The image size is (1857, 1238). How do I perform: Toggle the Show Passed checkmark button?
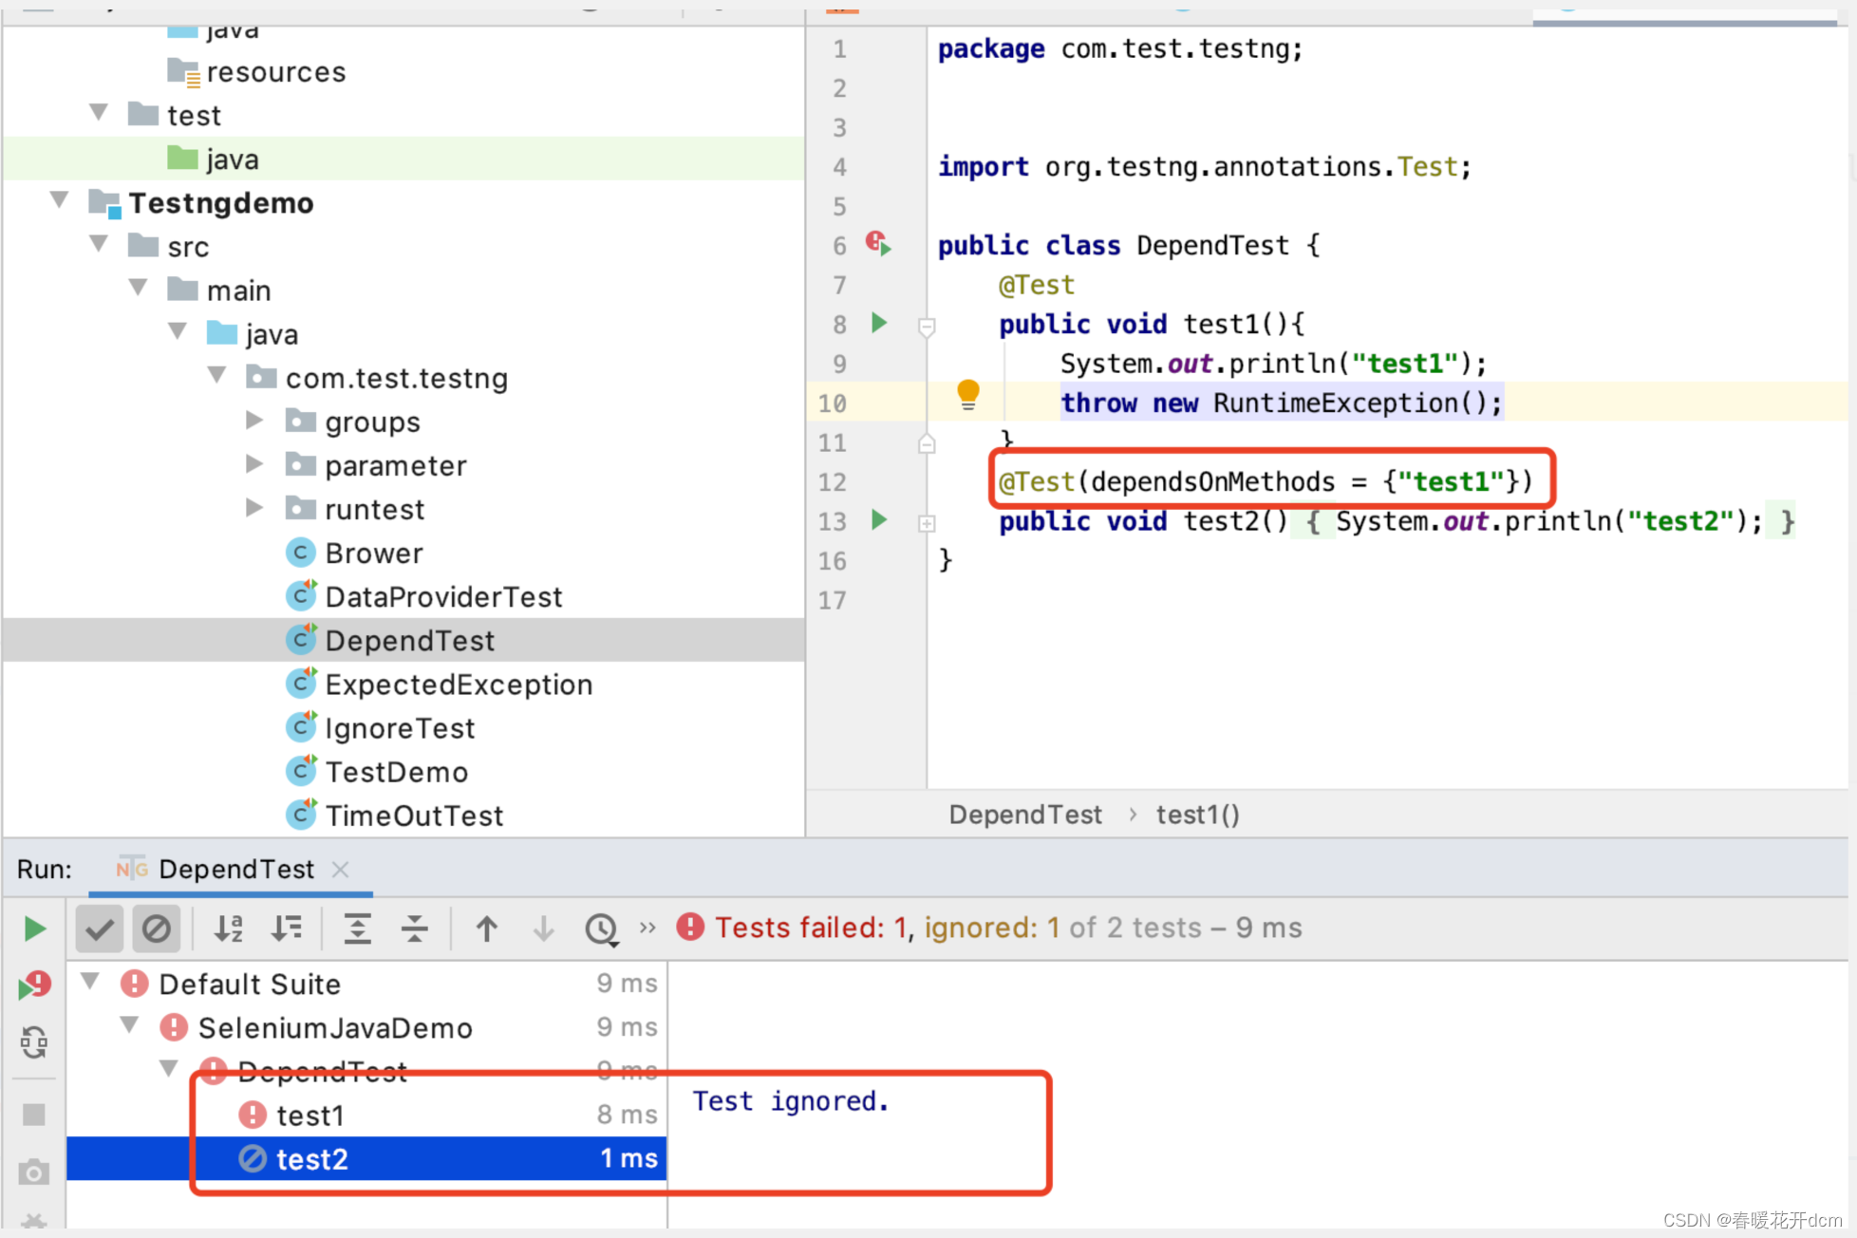(100, 928)
